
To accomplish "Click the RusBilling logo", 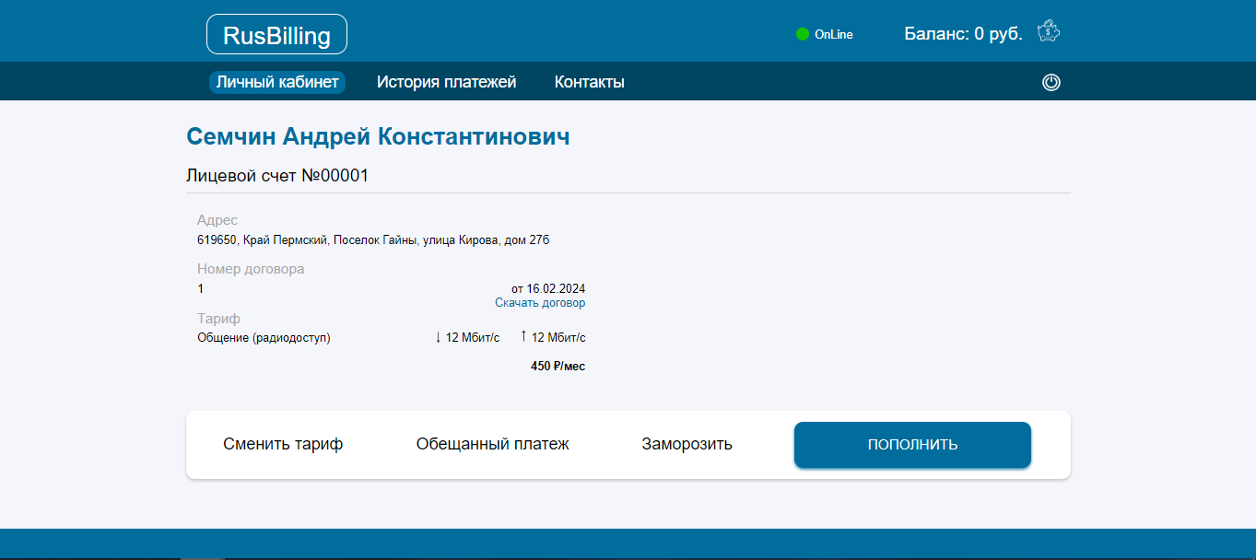I will pyautogui.click(x=276, y=35).
